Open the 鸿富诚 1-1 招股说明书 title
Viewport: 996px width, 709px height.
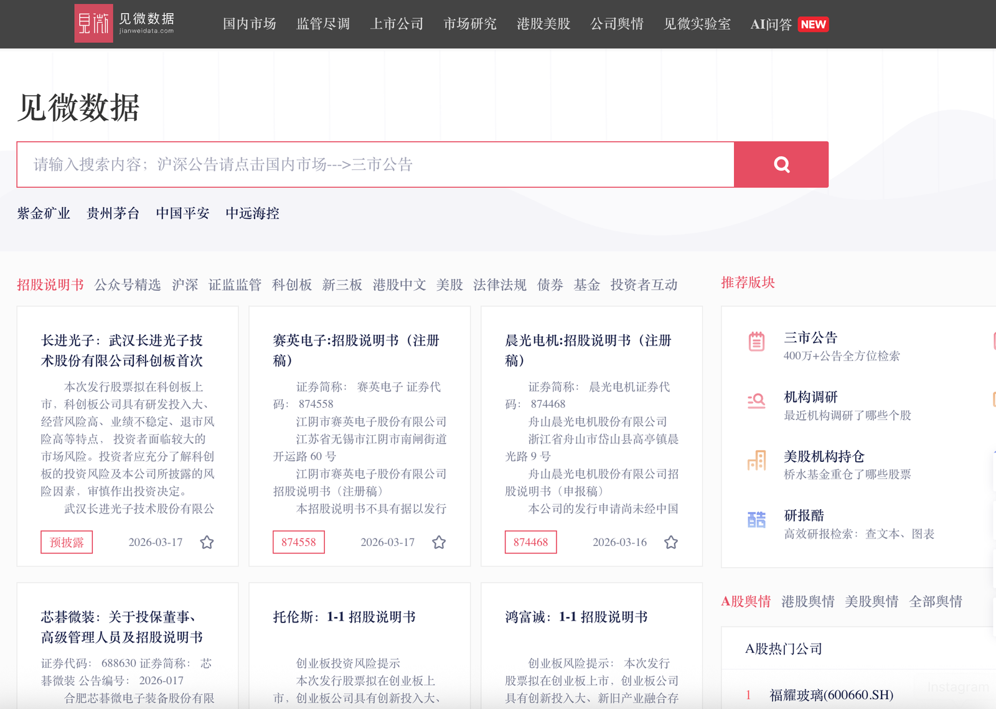(x=576, y=617)
